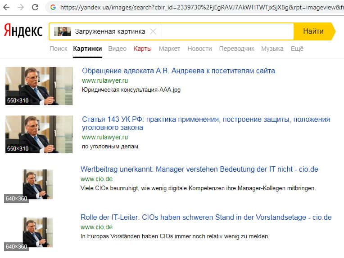This screenshot has width=344, height=258.
Task: Remove uploaded image with X icon
Action: coord(153,31)
